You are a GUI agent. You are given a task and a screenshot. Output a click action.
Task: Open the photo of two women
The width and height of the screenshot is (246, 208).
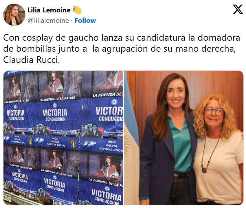pyautogui.click(x=183, y=138)
